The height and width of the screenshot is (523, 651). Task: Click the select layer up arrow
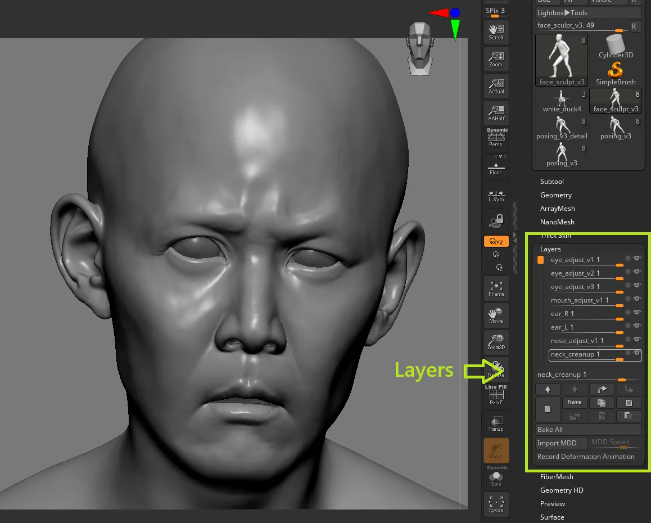click(548, 389)
